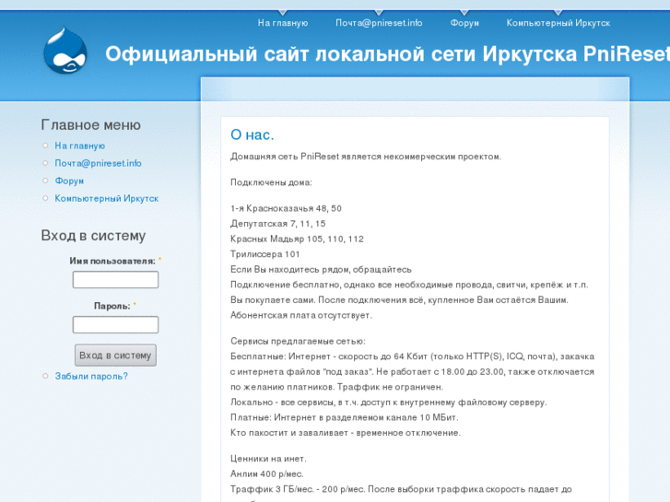The width and height of the screenshot is (670, 502).
Task: Click line starting 'Вы покупаете сами.'
Action: point(399,300)
